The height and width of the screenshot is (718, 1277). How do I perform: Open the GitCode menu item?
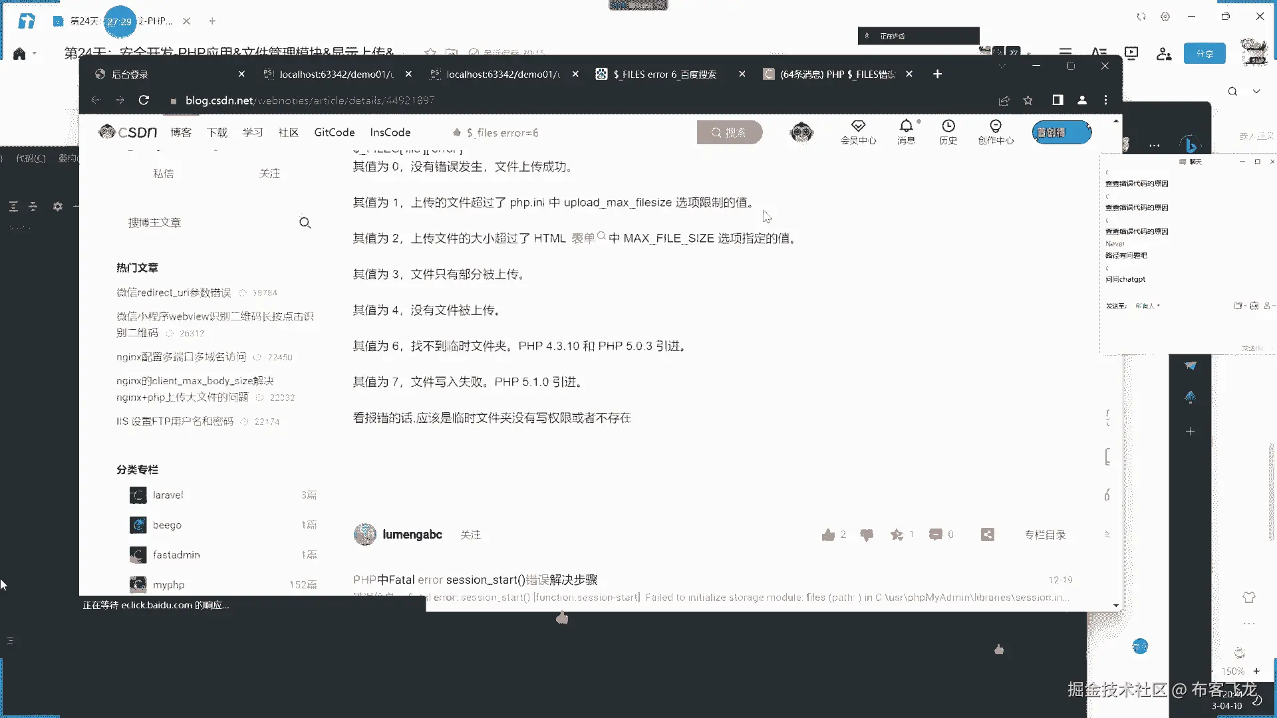335,133
